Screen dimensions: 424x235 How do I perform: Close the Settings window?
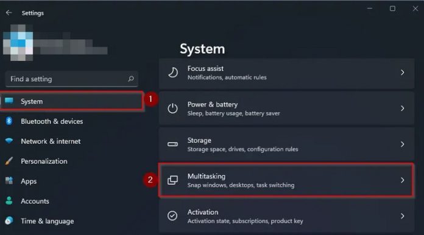click(x=415, y=9)
